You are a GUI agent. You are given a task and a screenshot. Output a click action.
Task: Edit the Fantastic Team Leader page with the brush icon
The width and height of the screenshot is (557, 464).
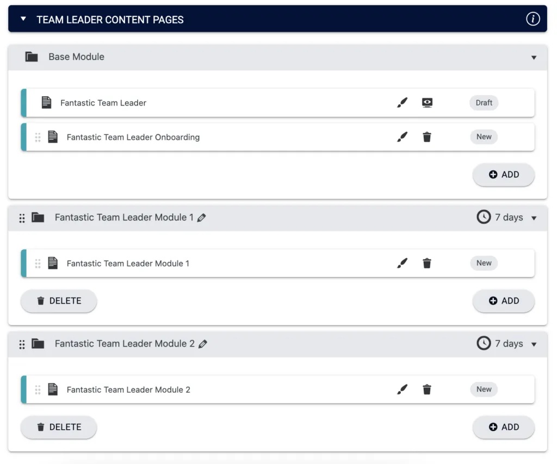pos(402,102)
